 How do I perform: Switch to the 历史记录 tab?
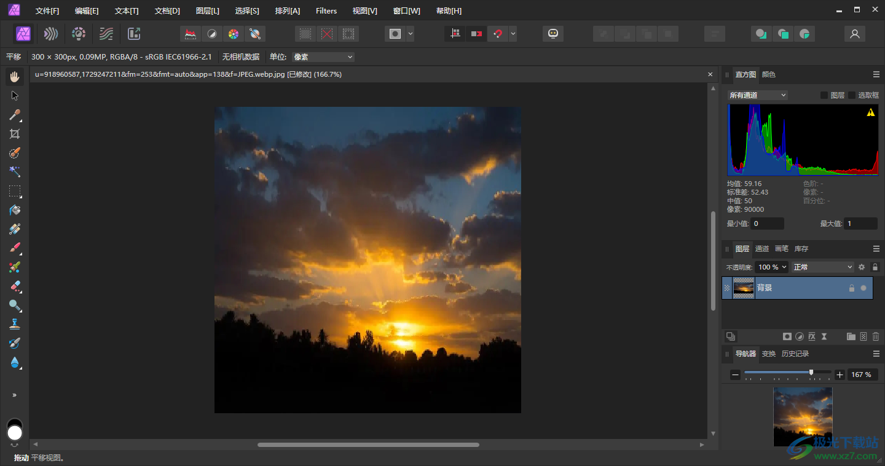tap(795, 354)
